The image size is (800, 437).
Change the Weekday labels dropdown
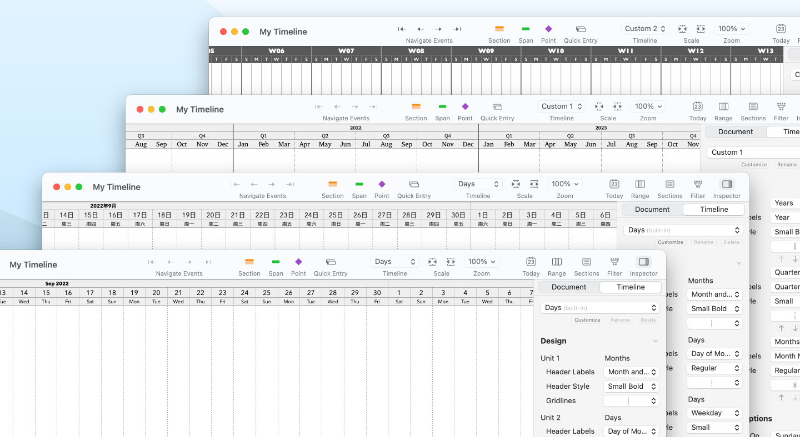click(714, 413)
